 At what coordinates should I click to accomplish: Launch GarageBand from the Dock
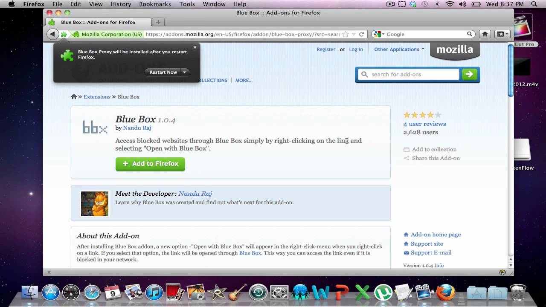point(238,293)
